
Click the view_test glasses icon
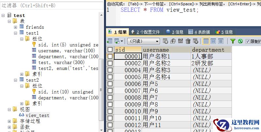point(22,115)
